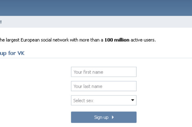Click the word 'VK' in the heading
Viewport: 192px width, 127px height.
[21, 53]
